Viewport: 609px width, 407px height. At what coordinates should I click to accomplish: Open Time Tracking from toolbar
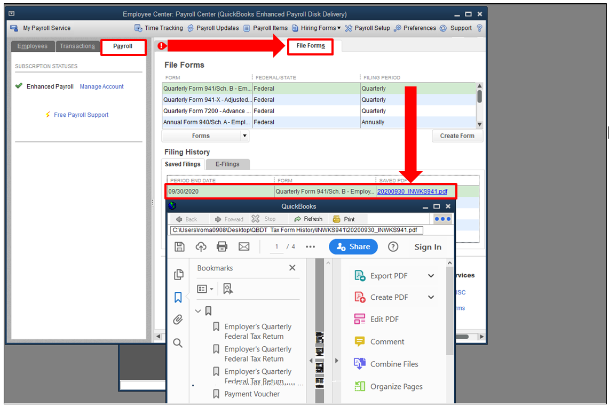click(159, 28)
